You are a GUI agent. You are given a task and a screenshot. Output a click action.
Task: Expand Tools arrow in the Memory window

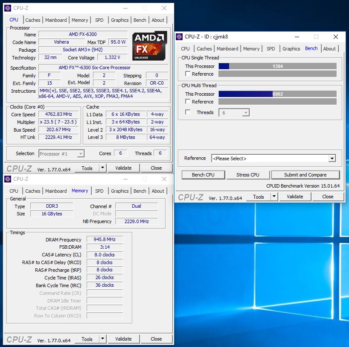pyautogui.click(x=102, y=339)
